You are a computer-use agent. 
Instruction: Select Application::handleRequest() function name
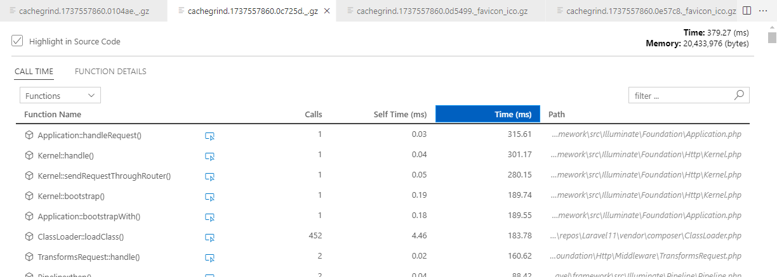coord(90,135)
